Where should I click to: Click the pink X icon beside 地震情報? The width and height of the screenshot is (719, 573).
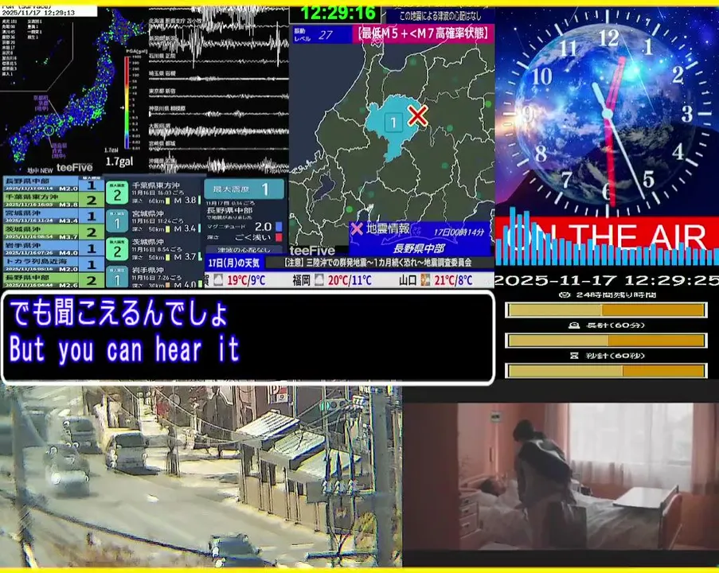point(357,228)
